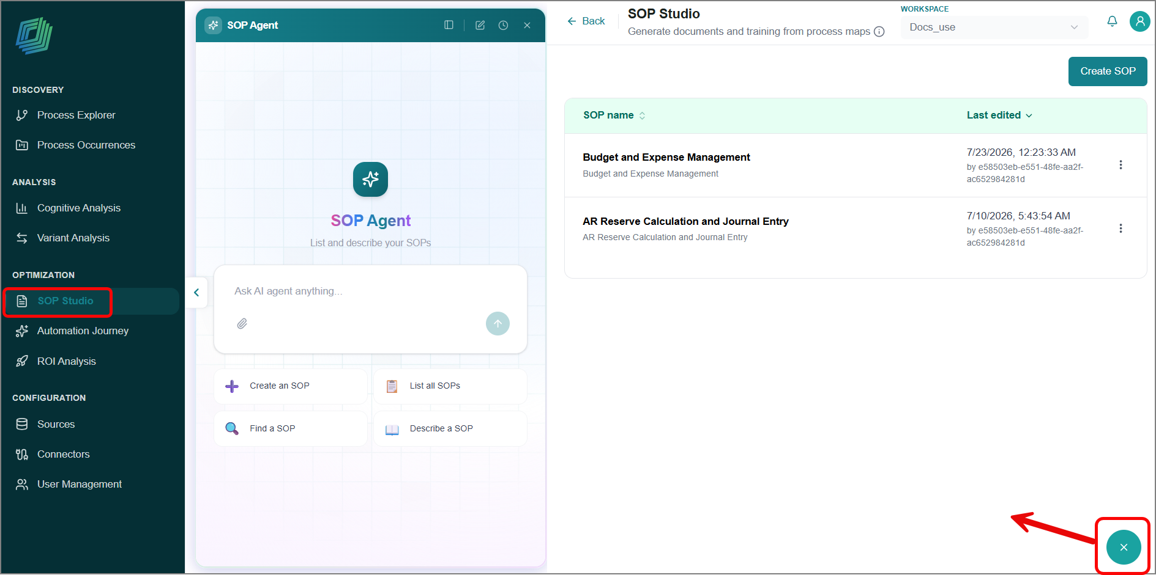Open Variant Analysis
This screenshot has width=1156, height=575.
pos(73,238)
